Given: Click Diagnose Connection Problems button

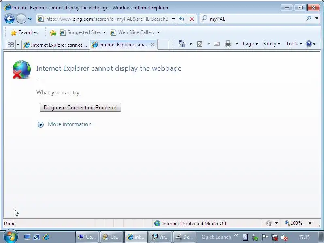Looking at the screenshot, I should click(x=80, y=107).
